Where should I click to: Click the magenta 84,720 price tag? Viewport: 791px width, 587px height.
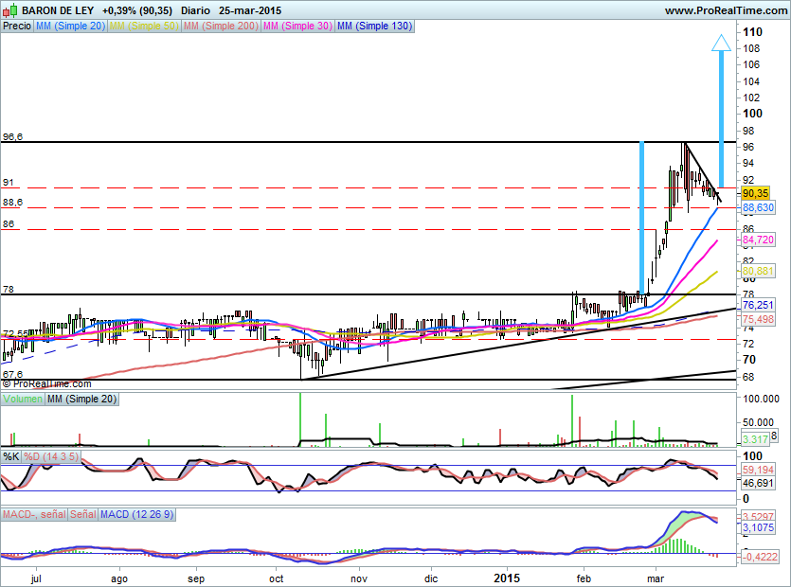758,241
